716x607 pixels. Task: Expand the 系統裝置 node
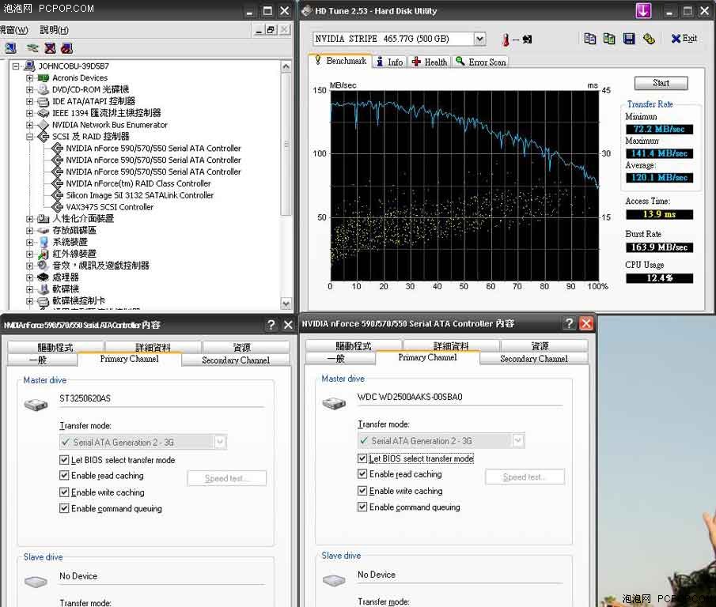click(30, 242)
